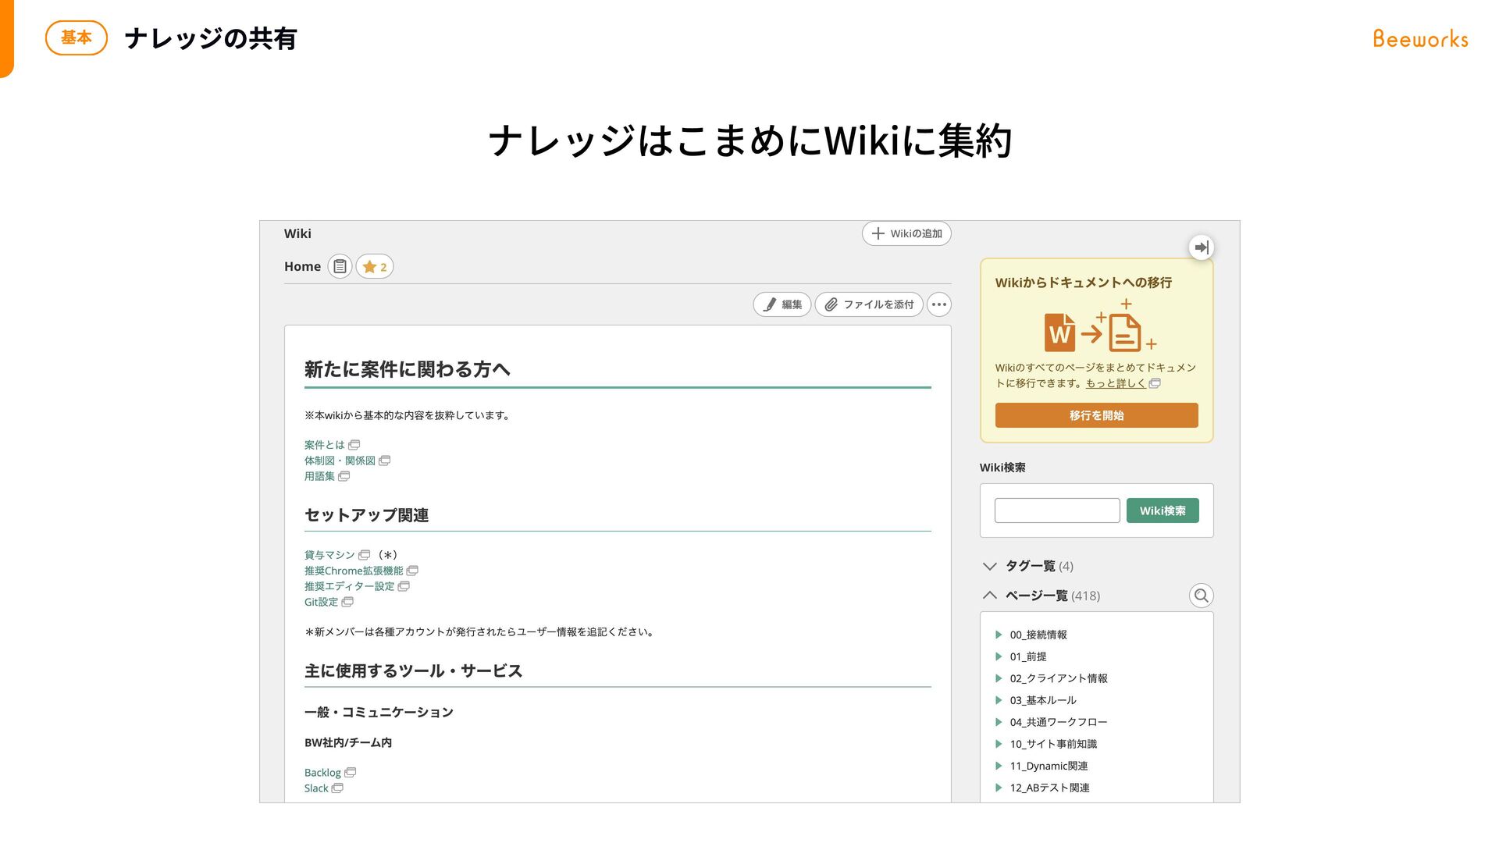
Task: Click the magnifier icon beside ページ一覧
Action: pyautogui.click(x=1202, y=596)
